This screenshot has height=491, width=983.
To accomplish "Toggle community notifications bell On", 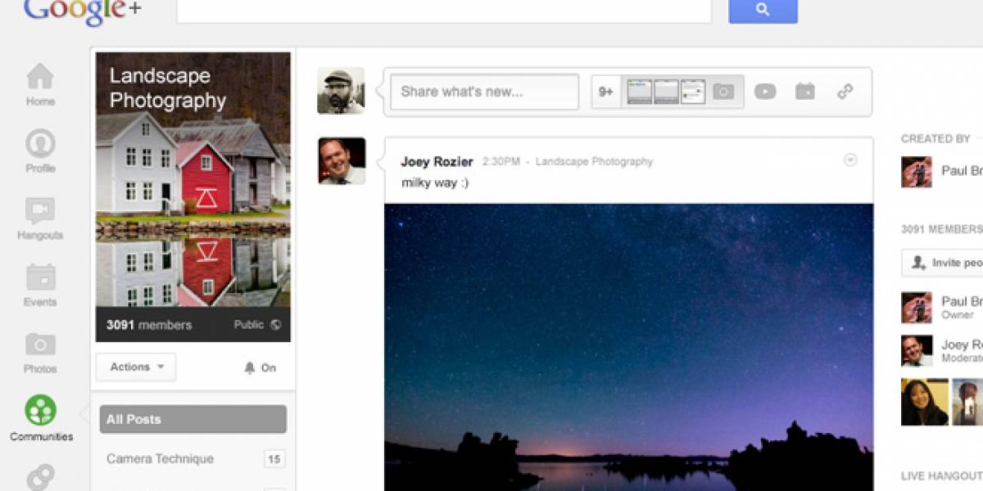I will 260,367.
